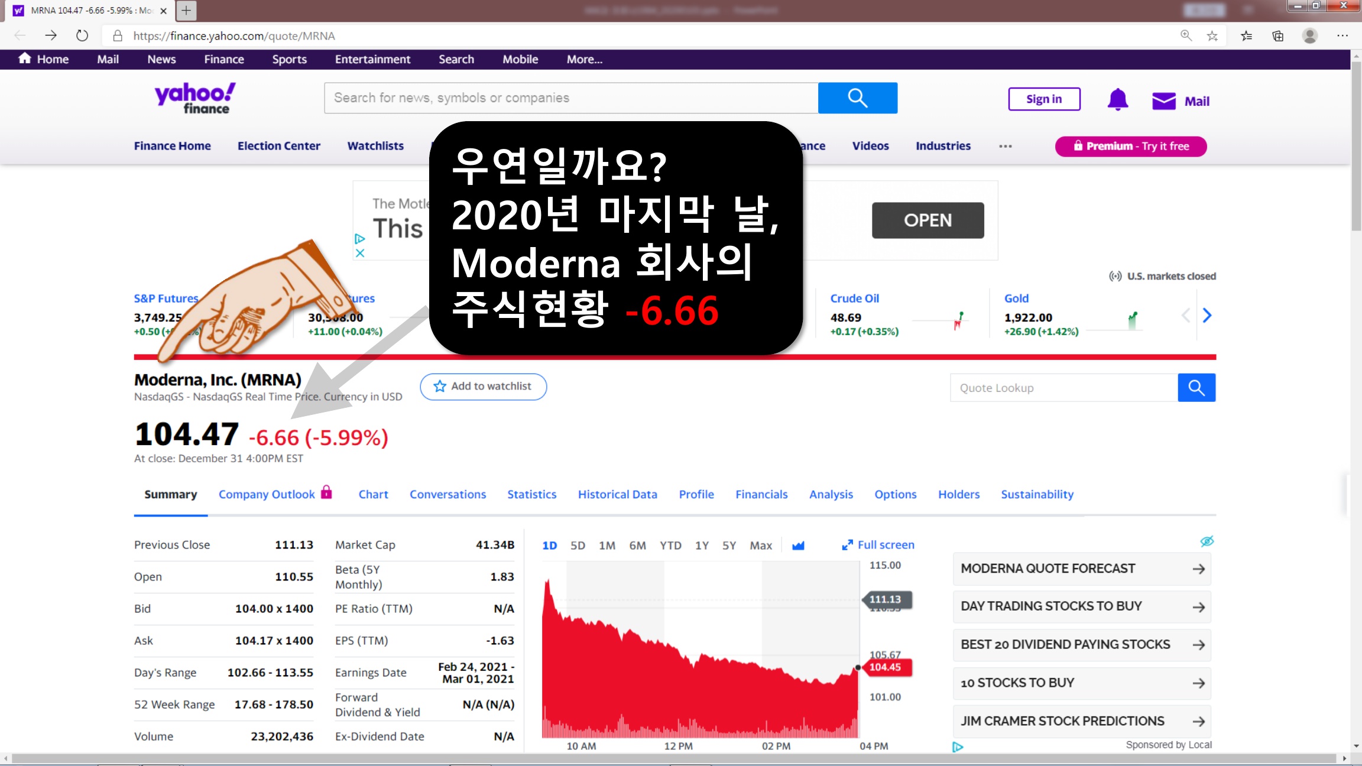Image resolution: width=1362 pixels, height=766 pixels.
Task: Toggle chart type area icon
Action: 798,546
